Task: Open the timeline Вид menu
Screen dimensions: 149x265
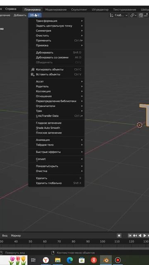Action: (5, 236)
